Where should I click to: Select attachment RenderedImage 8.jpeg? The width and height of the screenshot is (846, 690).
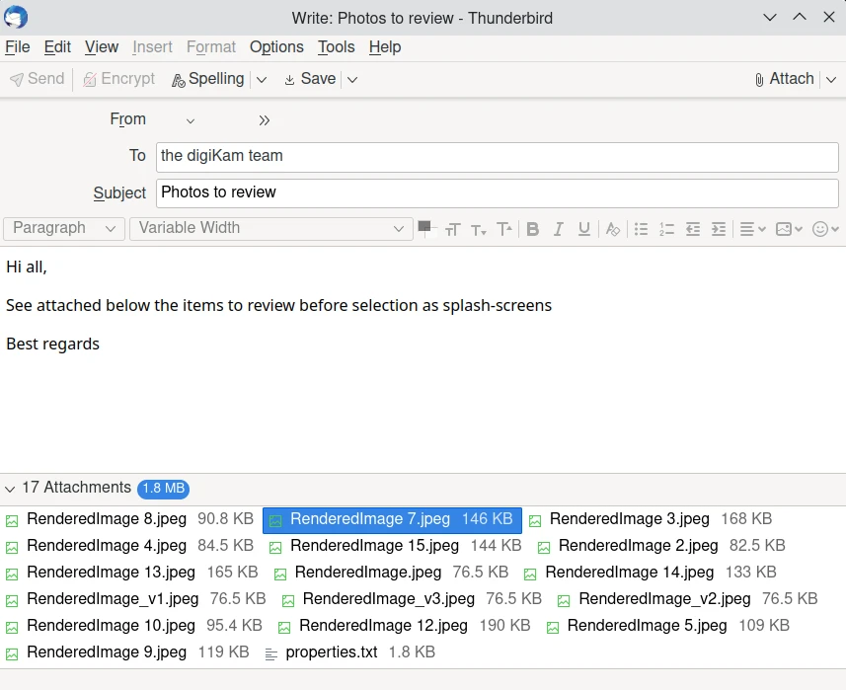(x=129, y=519)
